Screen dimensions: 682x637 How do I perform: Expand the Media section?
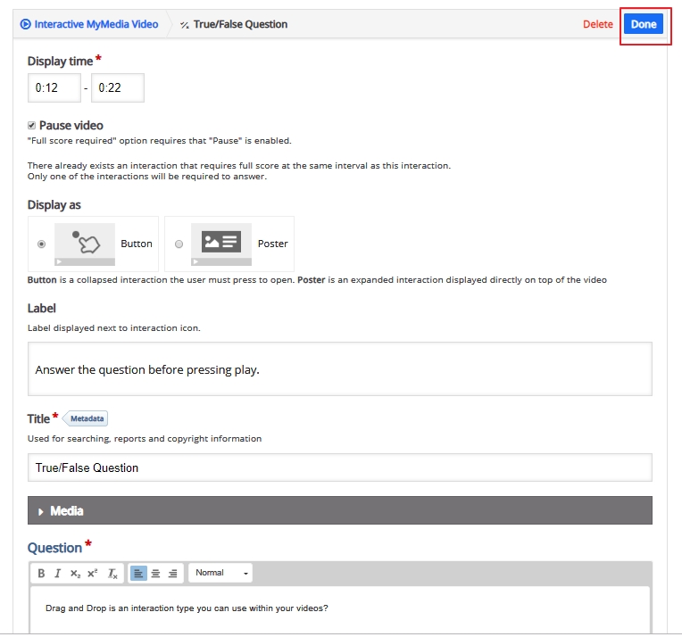(x=340, y=510)
